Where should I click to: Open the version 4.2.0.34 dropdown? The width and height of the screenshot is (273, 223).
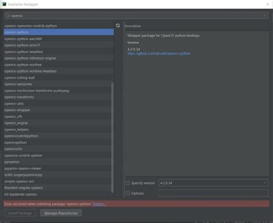(x=213, y=183)
